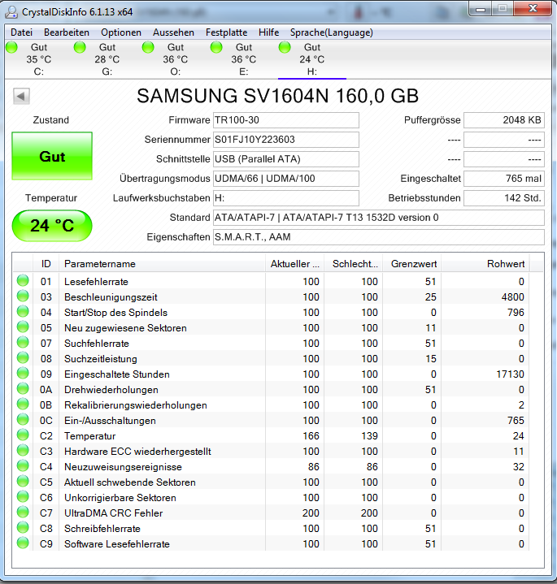This screenshot has height=584, width=557.
Task: Click the Parametername column header
Action: 162,264
